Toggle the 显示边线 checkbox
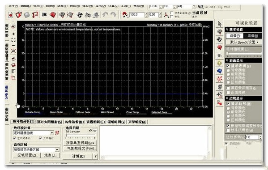 pyautogui.click(x=228, y=103)
